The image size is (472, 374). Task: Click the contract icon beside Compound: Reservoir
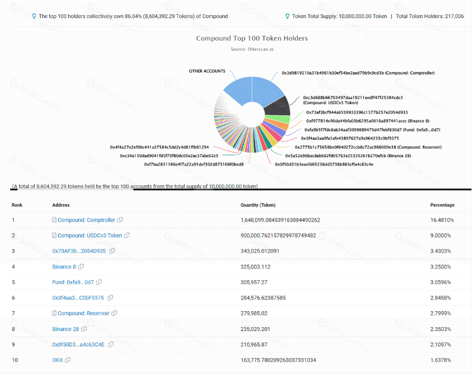click(54, 313)
